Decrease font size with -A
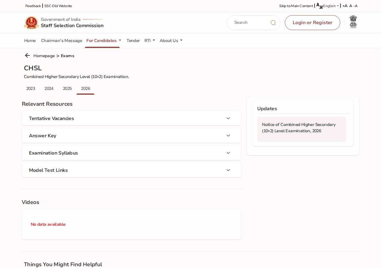This screenshot has width=381, height=268. point(355,6)
